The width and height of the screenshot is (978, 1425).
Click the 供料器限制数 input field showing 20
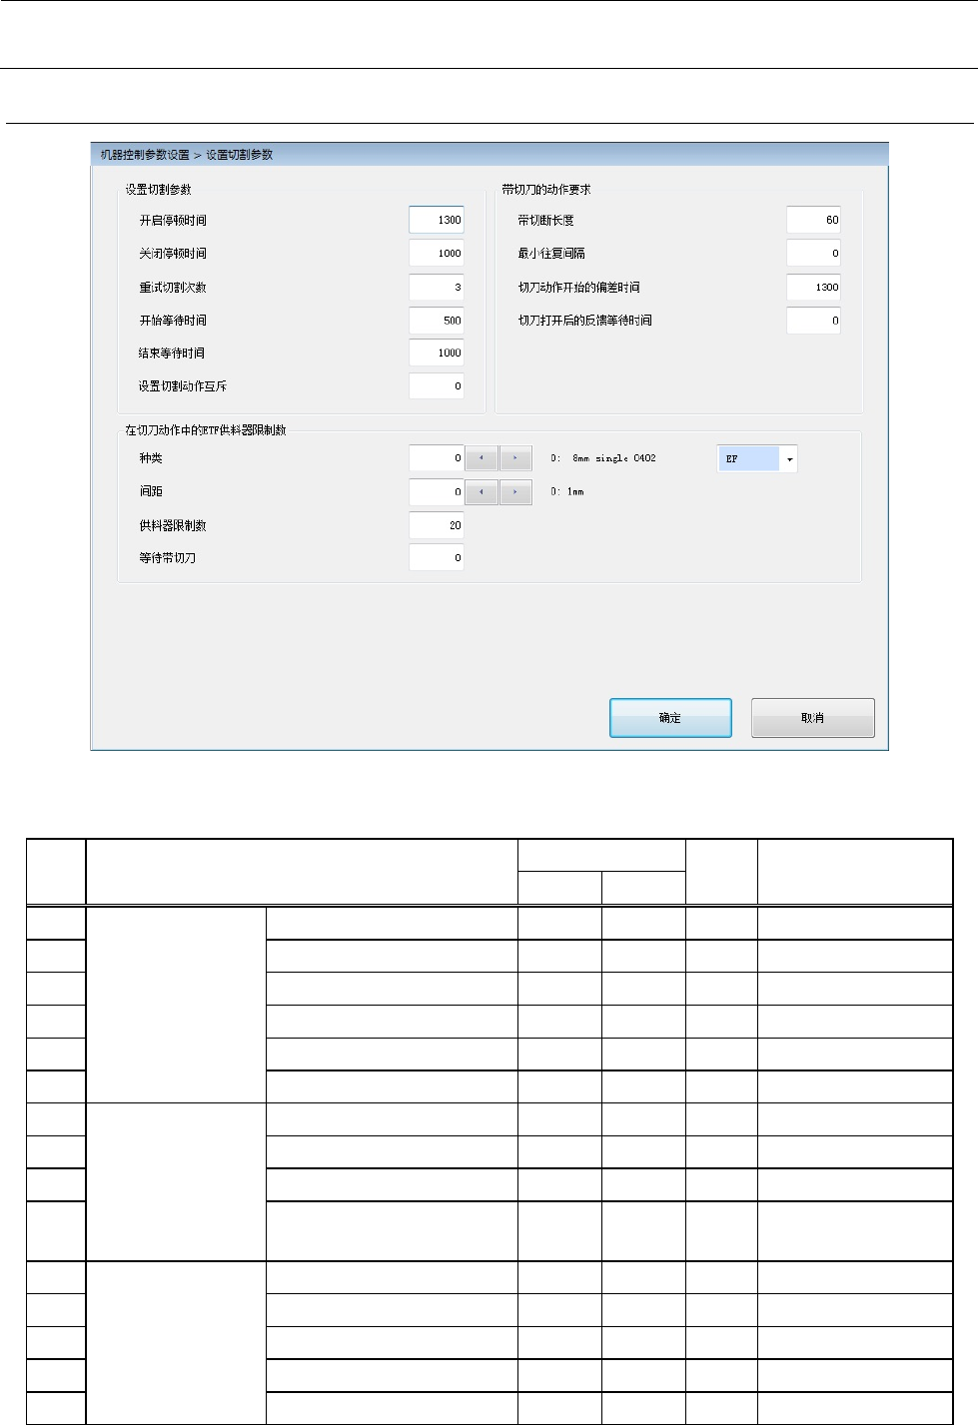437,525
